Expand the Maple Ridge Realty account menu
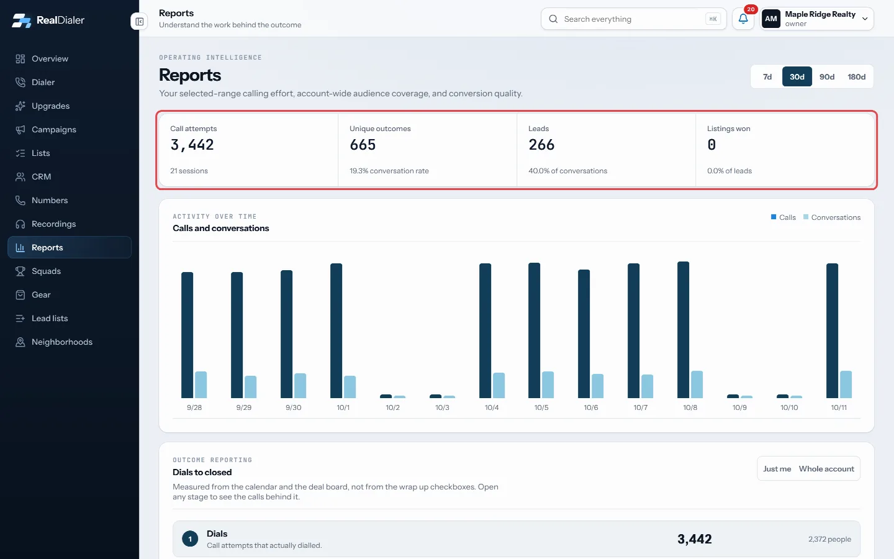This screenshot has height=559, width=894. pyautogui.click(x=817, y=19)
